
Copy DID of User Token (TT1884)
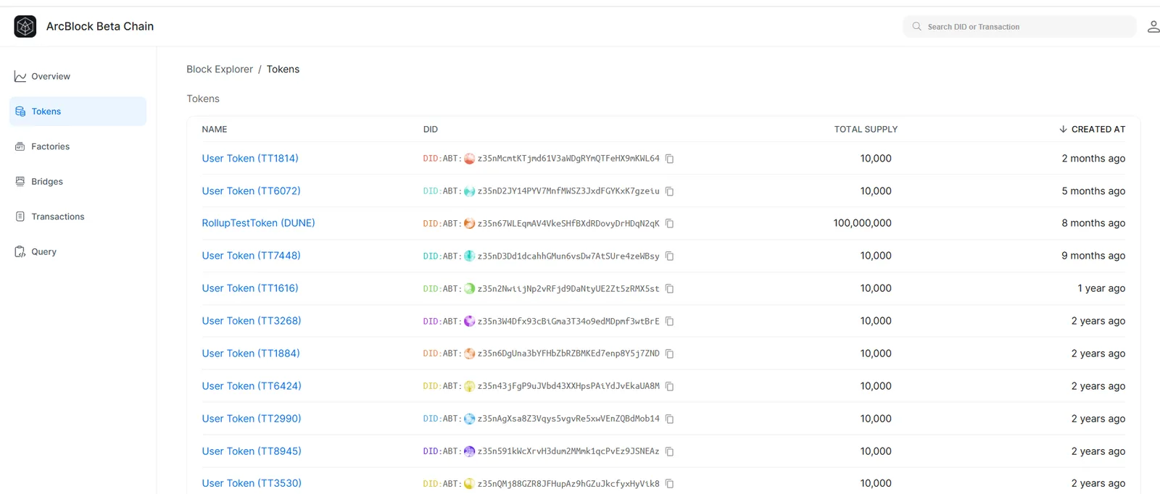[670, 354]
